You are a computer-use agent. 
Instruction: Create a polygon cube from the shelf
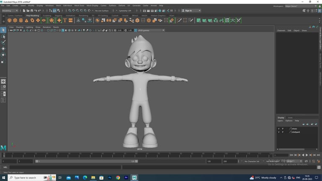tap(15, 20)
